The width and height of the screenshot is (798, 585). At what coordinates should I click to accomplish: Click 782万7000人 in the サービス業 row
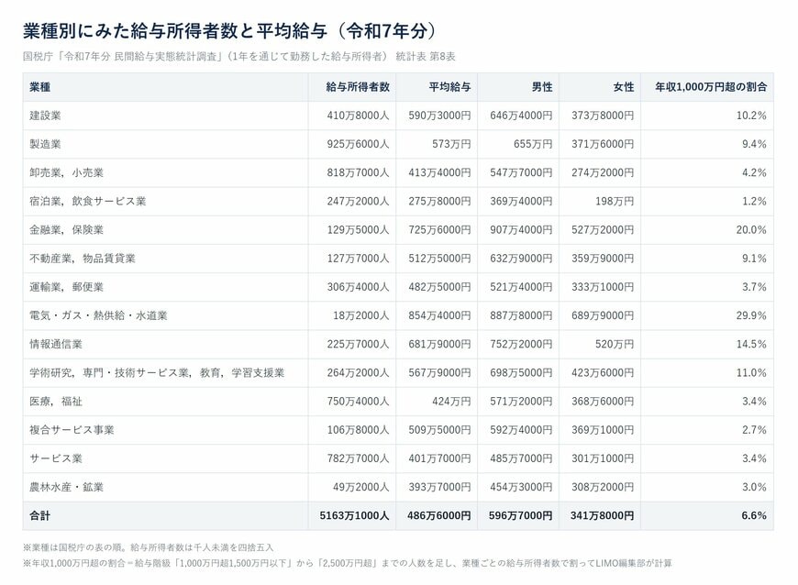pos(359,458)
